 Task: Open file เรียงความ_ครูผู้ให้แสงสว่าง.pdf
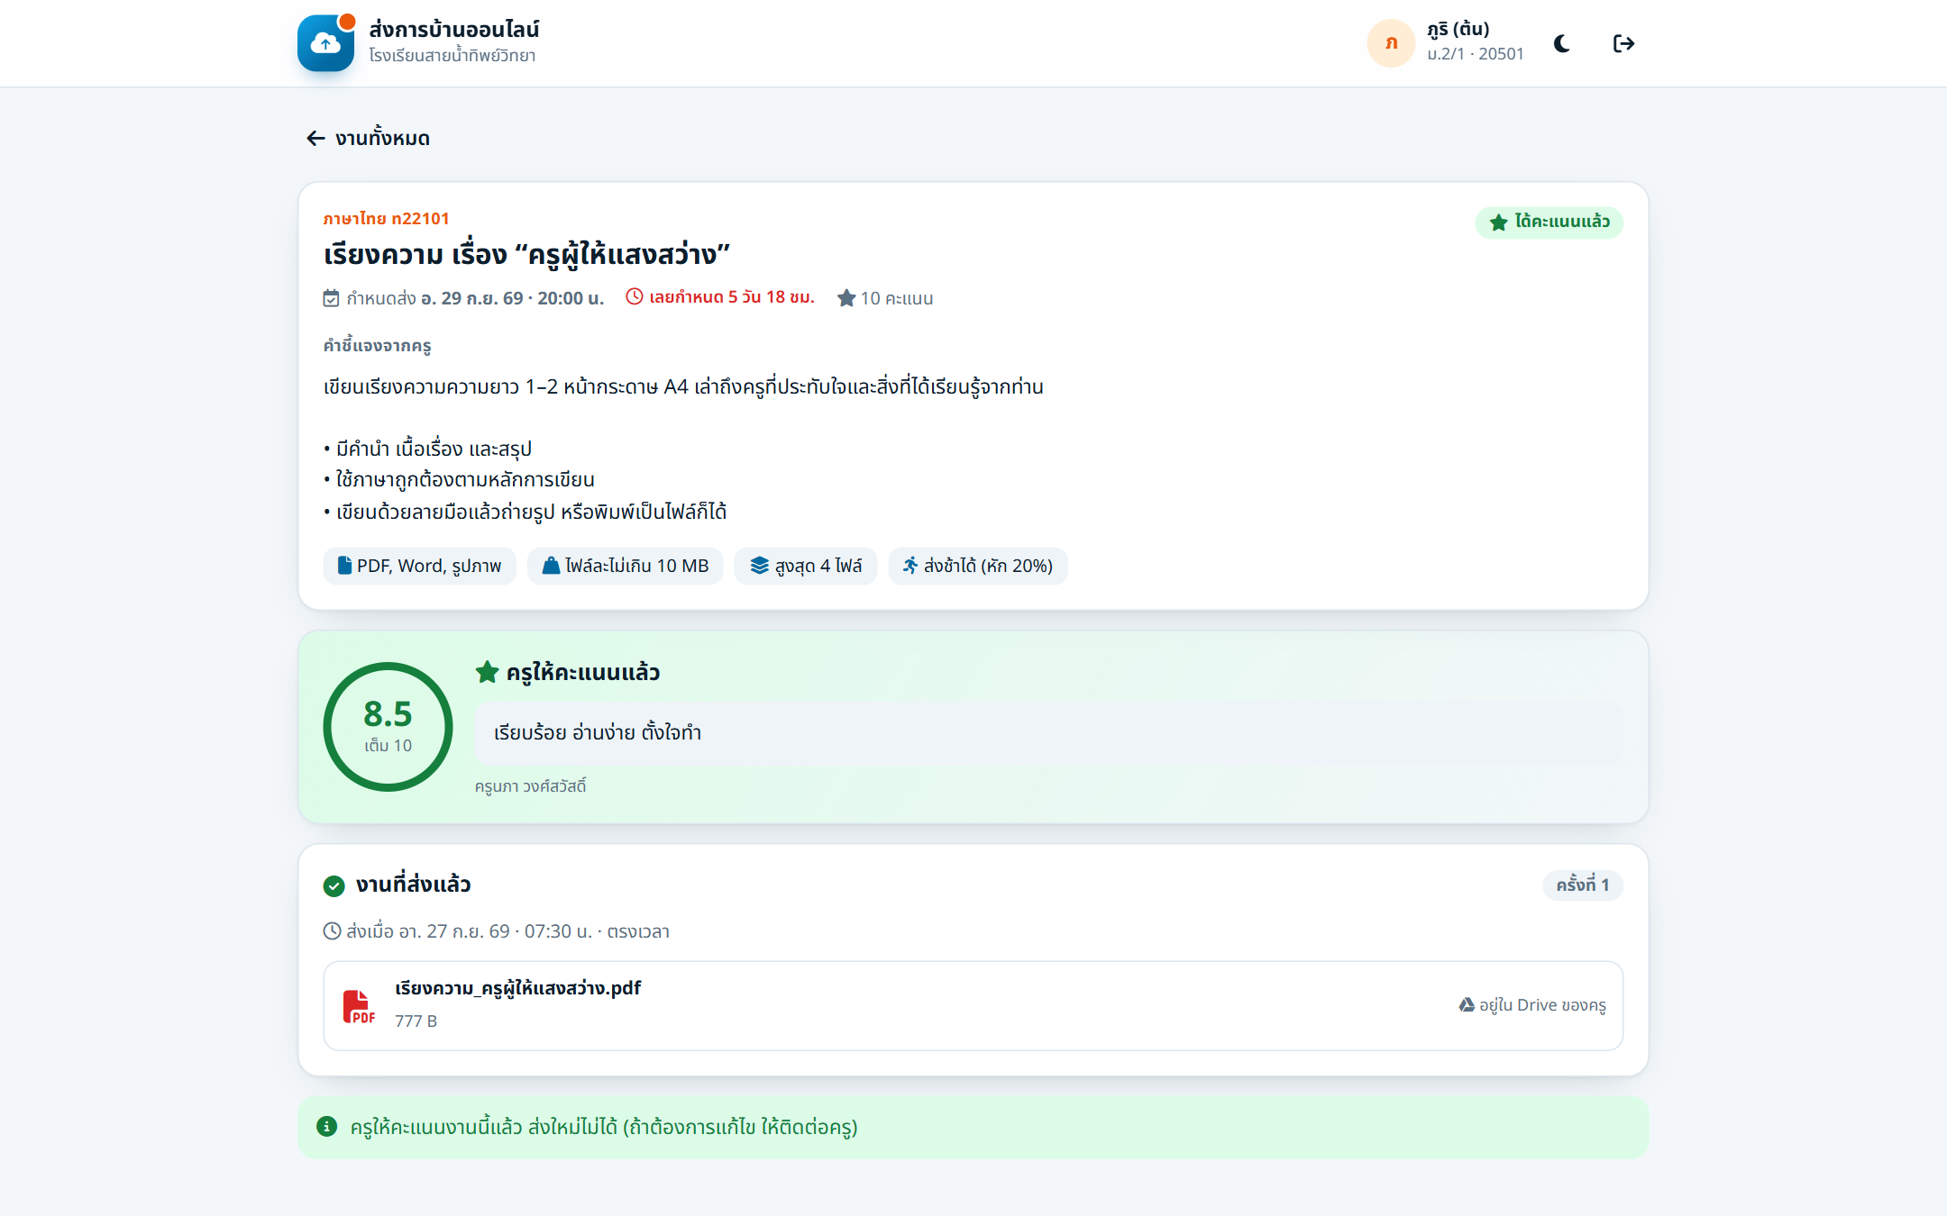517,988
